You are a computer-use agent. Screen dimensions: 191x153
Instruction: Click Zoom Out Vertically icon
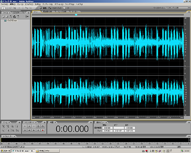point(17,130)
